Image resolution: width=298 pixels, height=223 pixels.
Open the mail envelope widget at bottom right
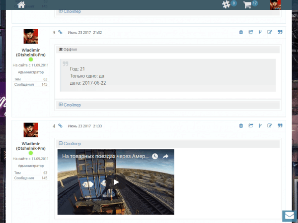pyautogui.click(x=289, y=216)
